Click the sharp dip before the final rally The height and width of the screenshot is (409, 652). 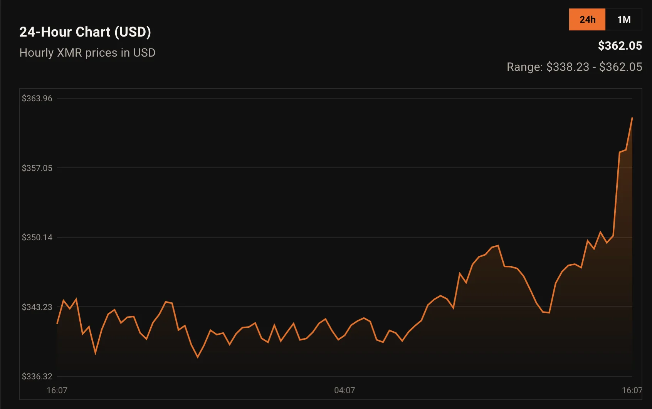click(x=549, y=313)
